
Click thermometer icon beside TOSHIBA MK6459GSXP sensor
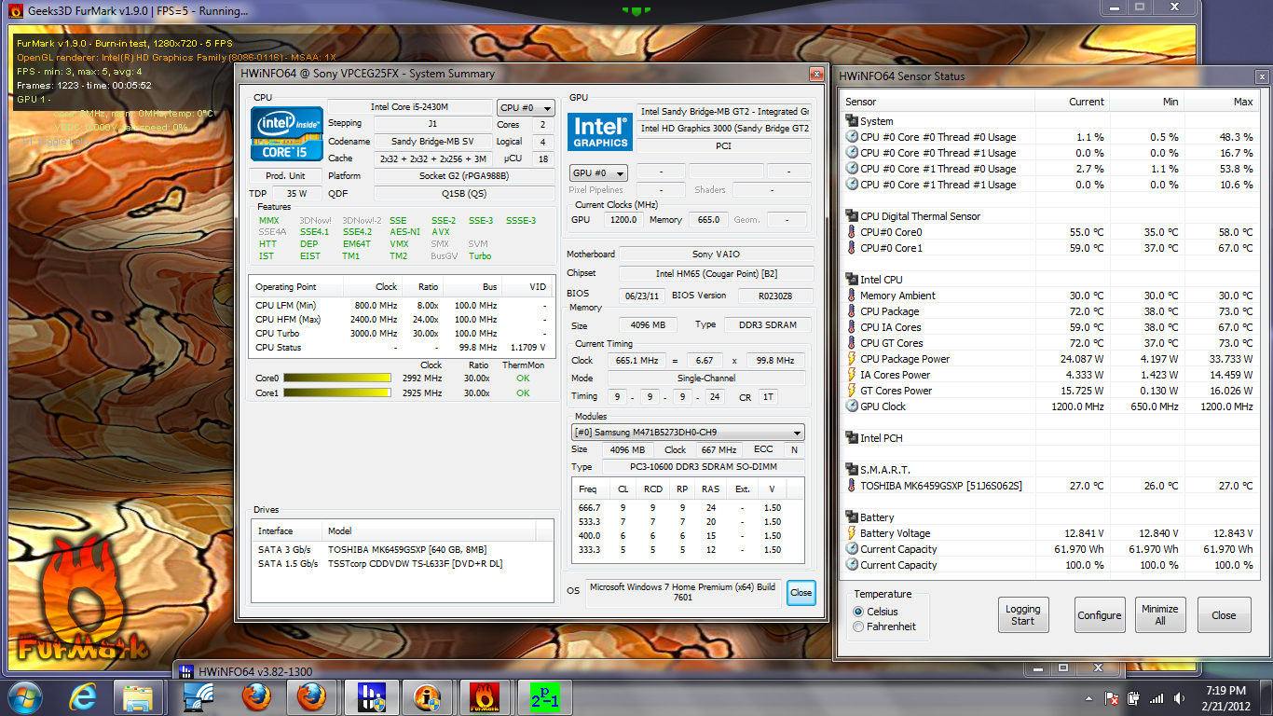[x=852, y=486]
